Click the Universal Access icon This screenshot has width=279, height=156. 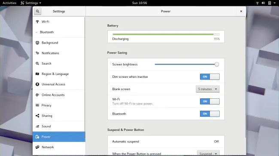(x=37, y=84)
